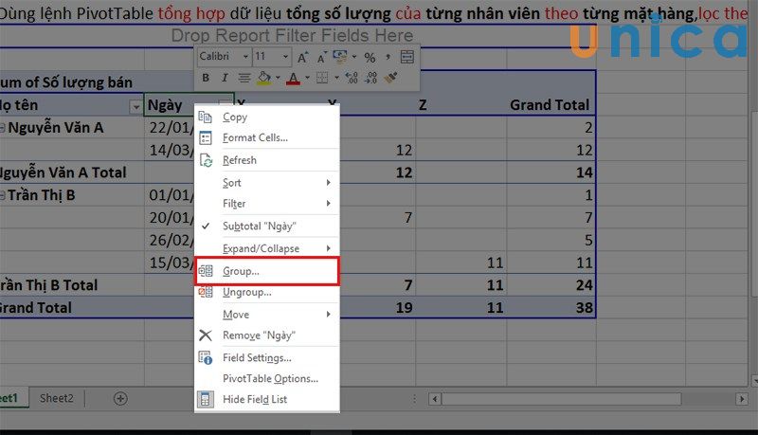Add a new sheet with plus button
The image size is (758, 435).
pyautogui.click(x=120, y=398)
